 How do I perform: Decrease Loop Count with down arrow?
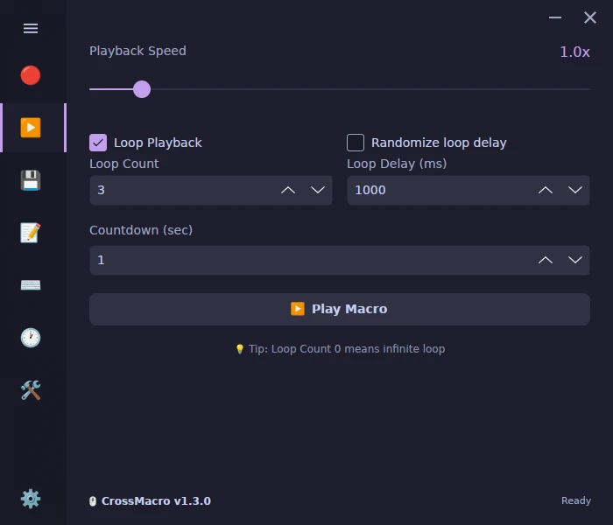[x=318, y=190]
